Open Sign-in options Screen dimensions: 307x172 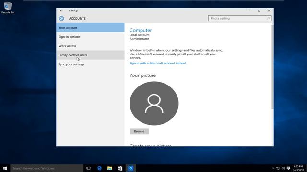point(90,37)
